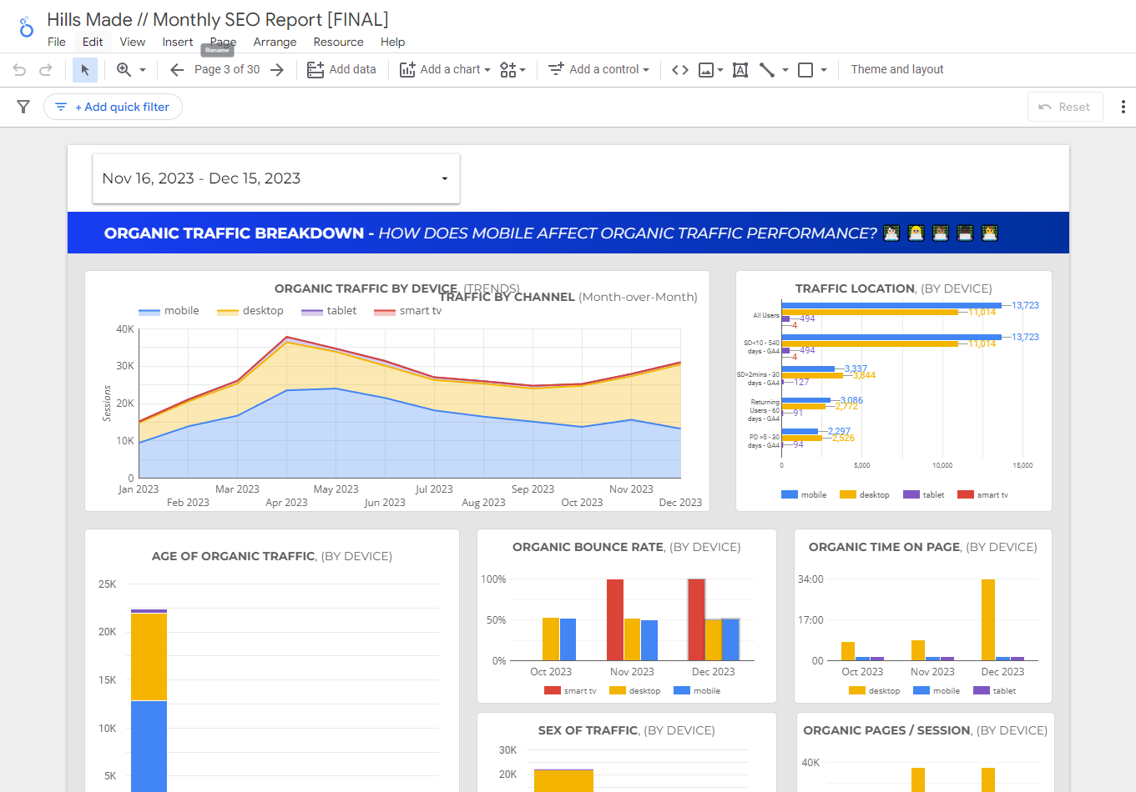Go to the next report page
This screenshot has height=792, width=1136.
coord(277,70)
